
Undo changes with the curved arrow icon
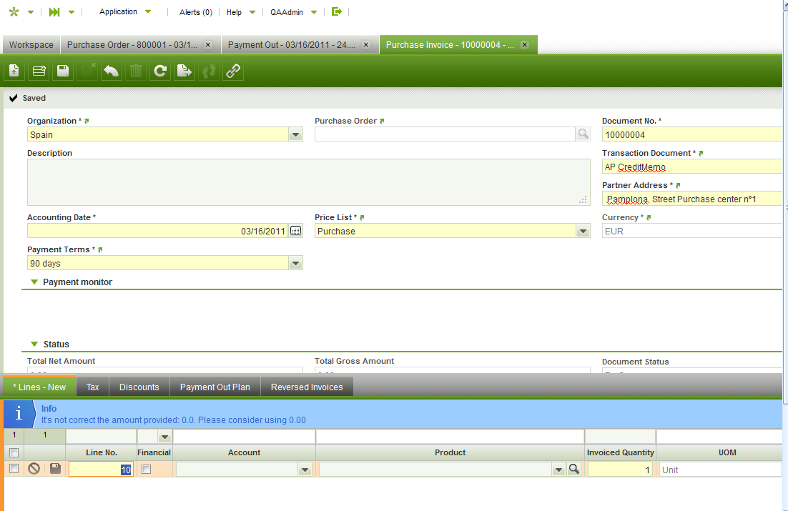[x=111, y=71]
